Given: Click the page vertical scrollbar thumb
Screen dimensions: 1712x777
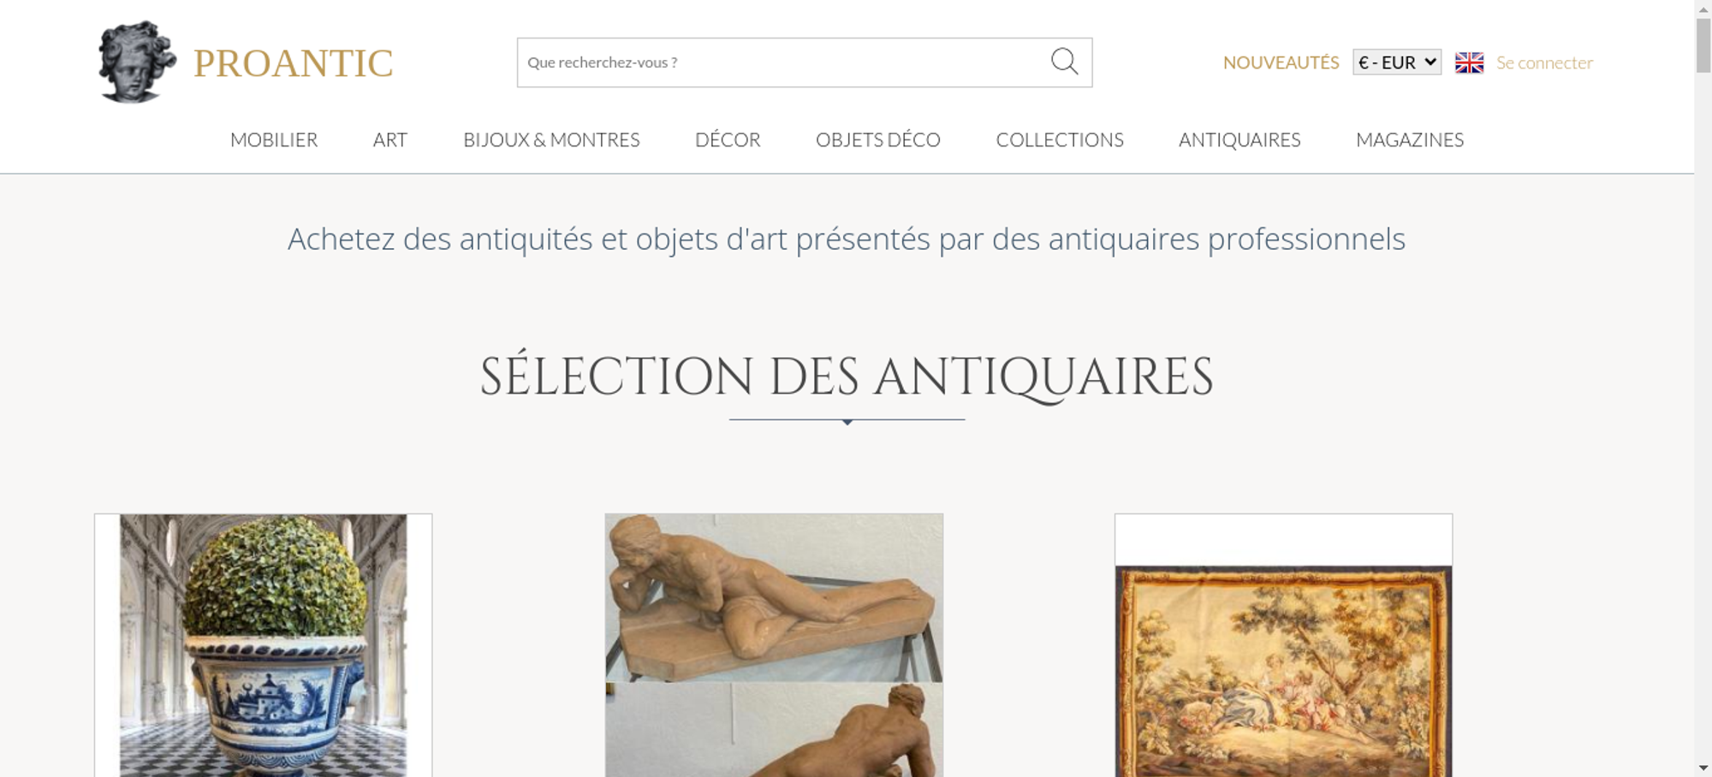Looking at the screenshot, I should click(1703, 45).
